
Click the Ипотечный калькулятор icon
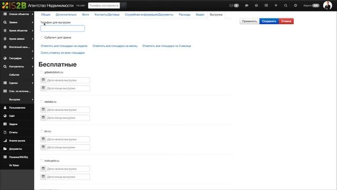coord(5,47)
